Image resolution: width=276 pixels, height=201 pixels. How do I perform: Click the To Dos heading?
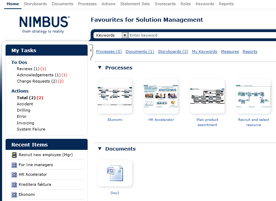click(19, 62)
